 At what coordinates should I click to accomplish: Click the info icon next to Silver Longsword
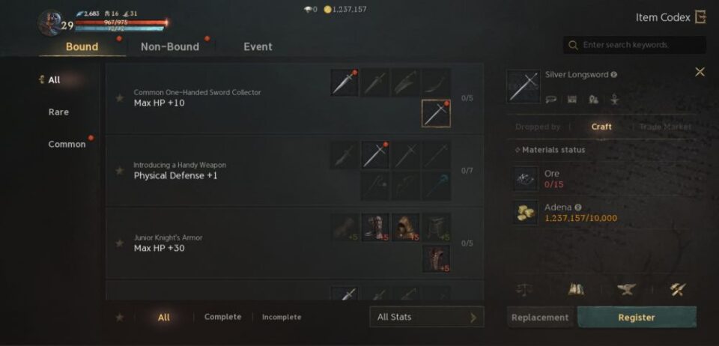click(x=614, y=75)
